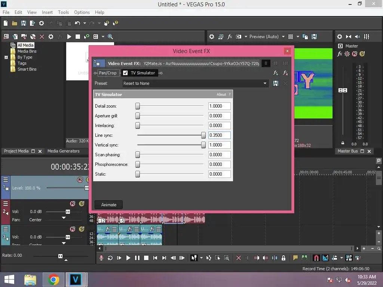Undo the last action
The image size is (383, 287).
77,23
